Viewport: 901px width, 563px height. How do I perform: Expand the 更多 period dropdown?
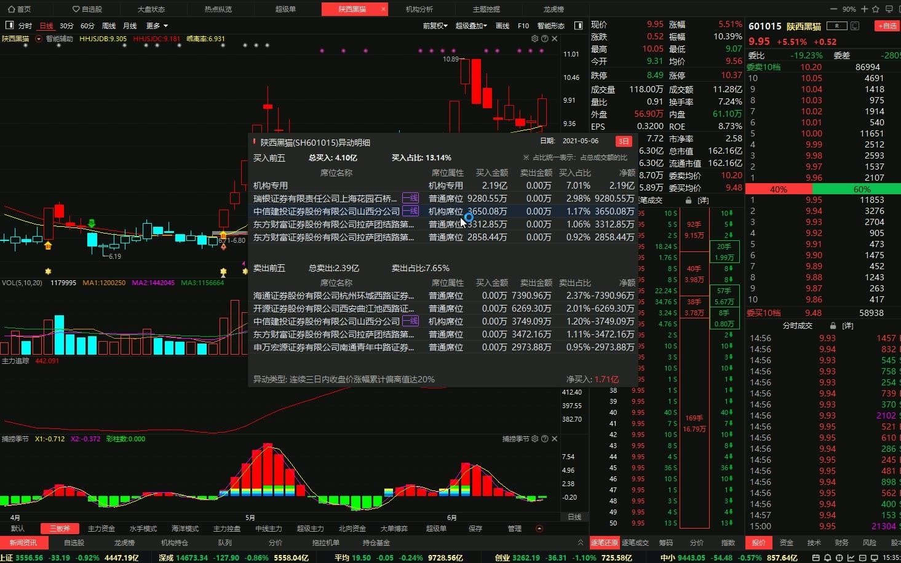pyautogui.click(x=157, y=26)
